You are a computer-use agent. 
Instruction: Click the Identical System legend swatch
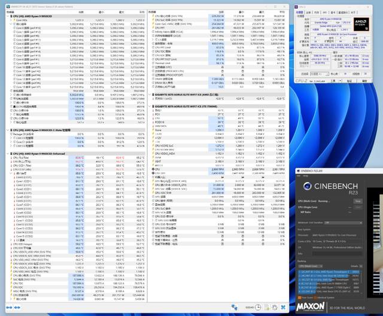point(315,297)
